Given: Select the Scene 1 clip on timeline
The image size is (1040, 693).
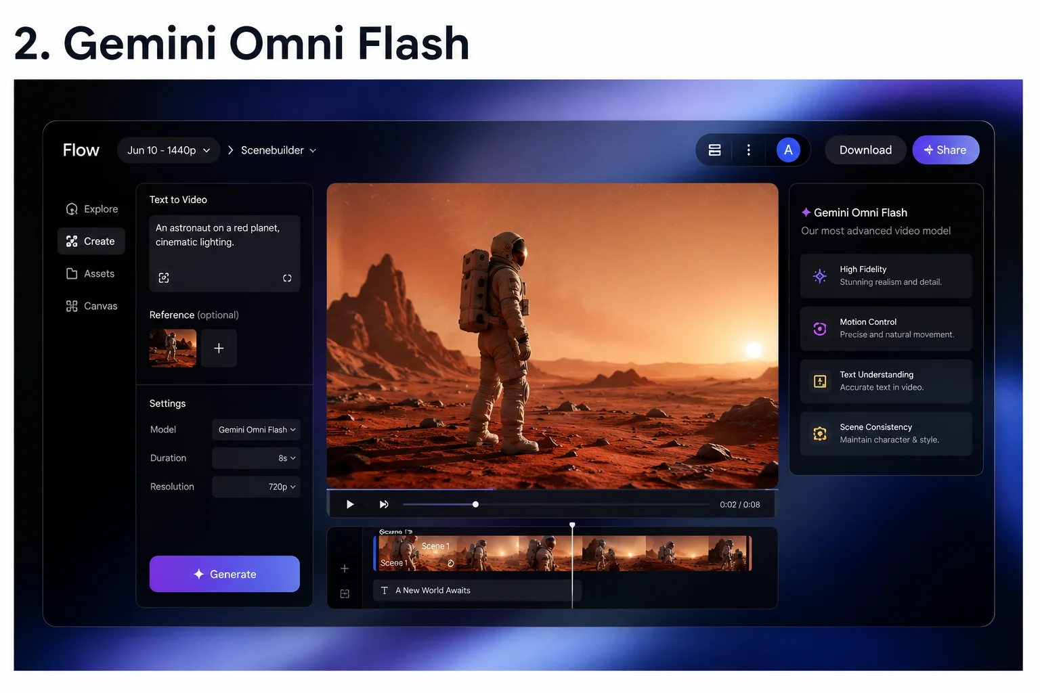Looking at the screenshot, I should pyautogui.click(x=563, y=553).
